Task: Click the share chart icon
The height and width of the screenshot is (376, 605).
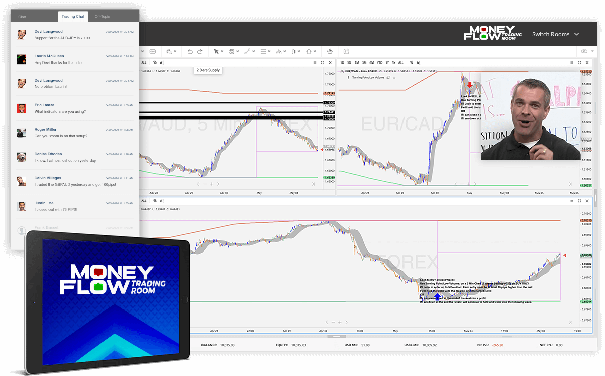Action: 346,51
